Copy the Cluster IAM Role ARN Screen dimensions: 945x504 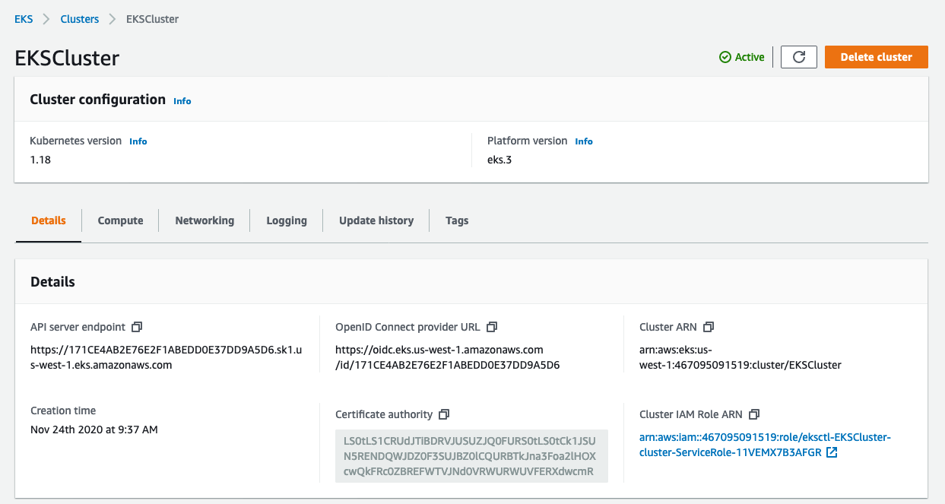pos(754,414)
